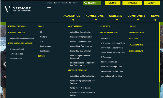Expand the Admissions dropdown arrow

click(x=96, y=20)
